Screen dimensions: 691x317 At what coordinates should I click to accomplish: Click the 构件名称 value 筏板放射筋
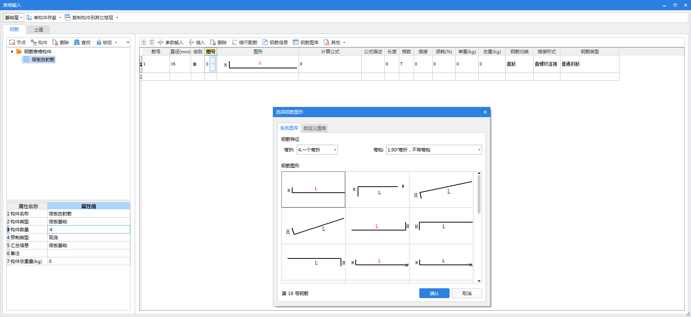[89, 214]
